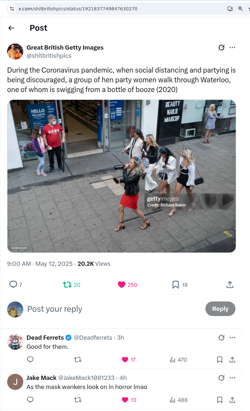This screenshot has width=250, height=411.
Task: Open more options on Dead Ferrets reply
Action: [232, 337]
